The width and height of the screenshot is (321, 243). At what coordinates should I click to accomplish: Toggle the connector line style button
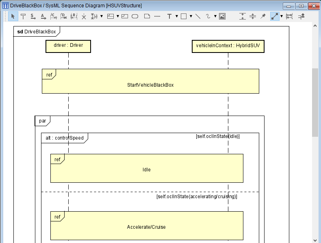[x=275, y=16]
